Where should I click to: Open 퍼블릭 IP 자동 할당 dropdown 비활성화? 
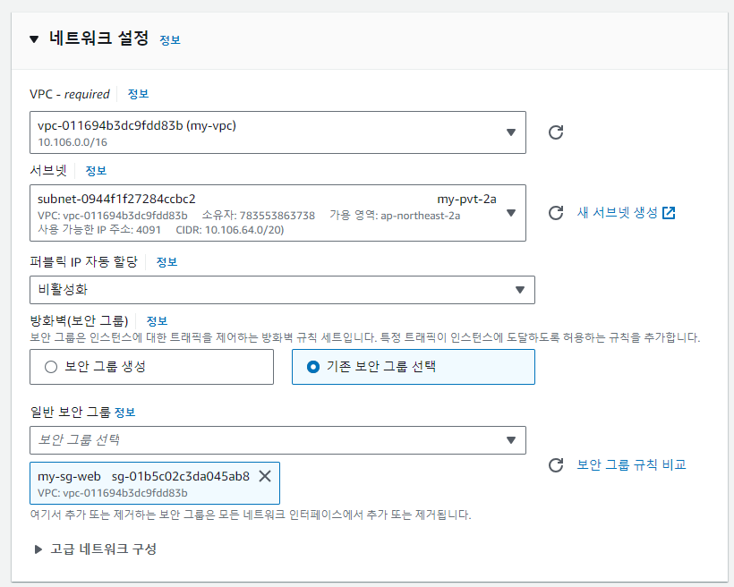pyautogui.click(x=282, y=290)
